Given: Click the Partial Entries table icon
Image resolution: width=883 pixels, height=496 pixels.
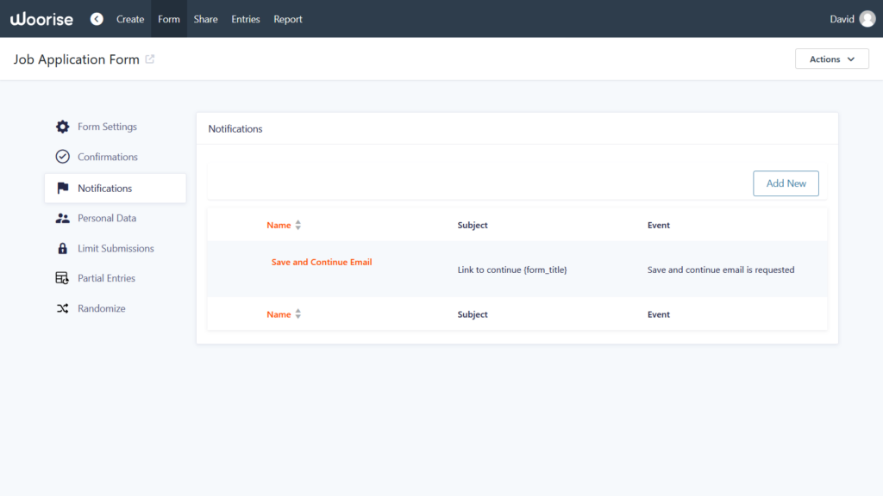Looking at the screenshot, I should 62,278.
